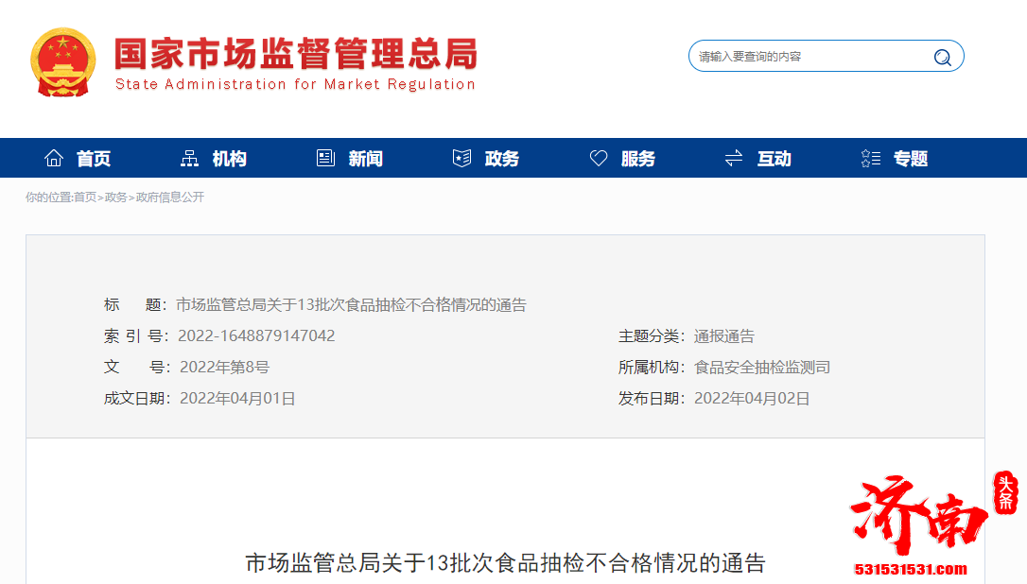Click the 新闻 news icon

tap(325, 158)
